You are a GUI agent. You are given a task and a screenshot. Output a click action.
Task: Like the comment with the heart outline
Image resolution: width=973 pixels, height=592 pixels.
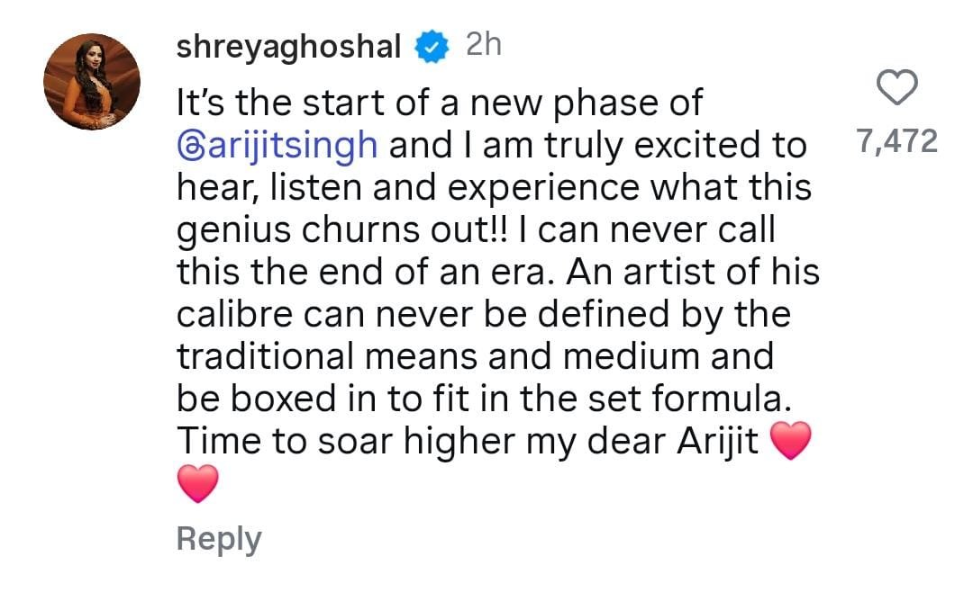[896, 90]
